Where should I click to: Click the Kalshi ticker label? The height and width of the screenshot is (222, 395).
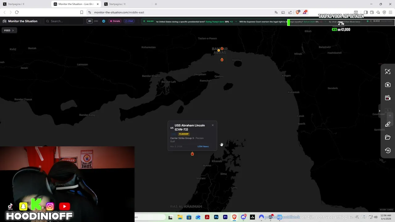(148, 21)
